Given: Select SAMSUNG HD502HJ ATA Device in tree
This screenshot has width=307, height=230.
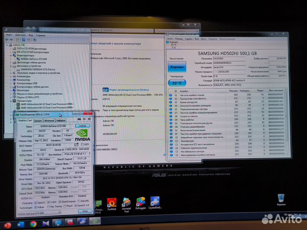Looking at the screenshot, I should pos(38,69).
